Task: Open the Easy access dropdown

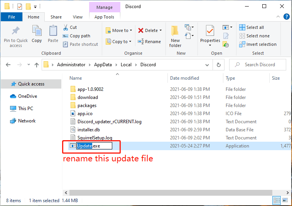Action: tap(189, 36)
